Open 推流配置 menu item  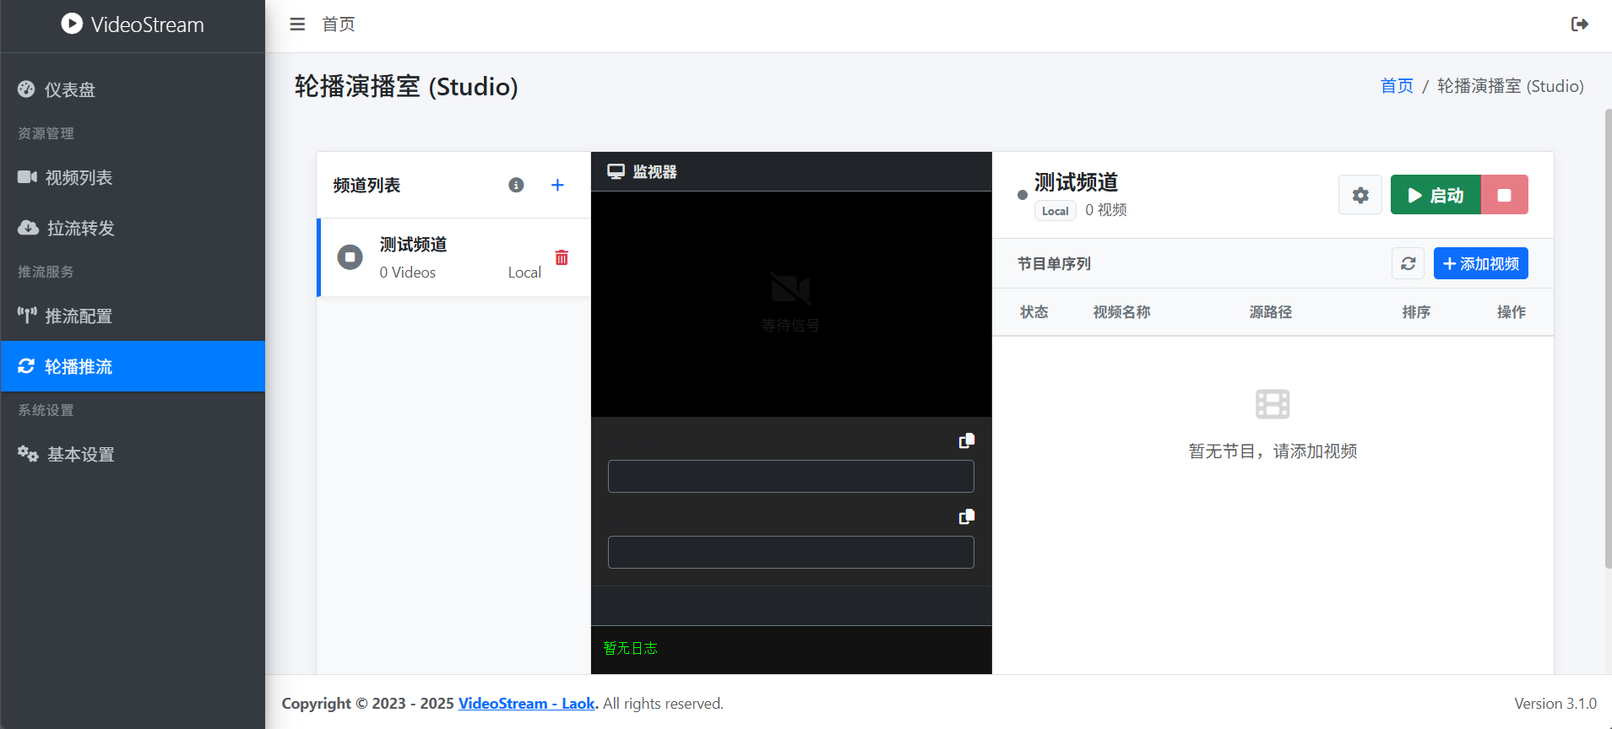tap(79, 316)
